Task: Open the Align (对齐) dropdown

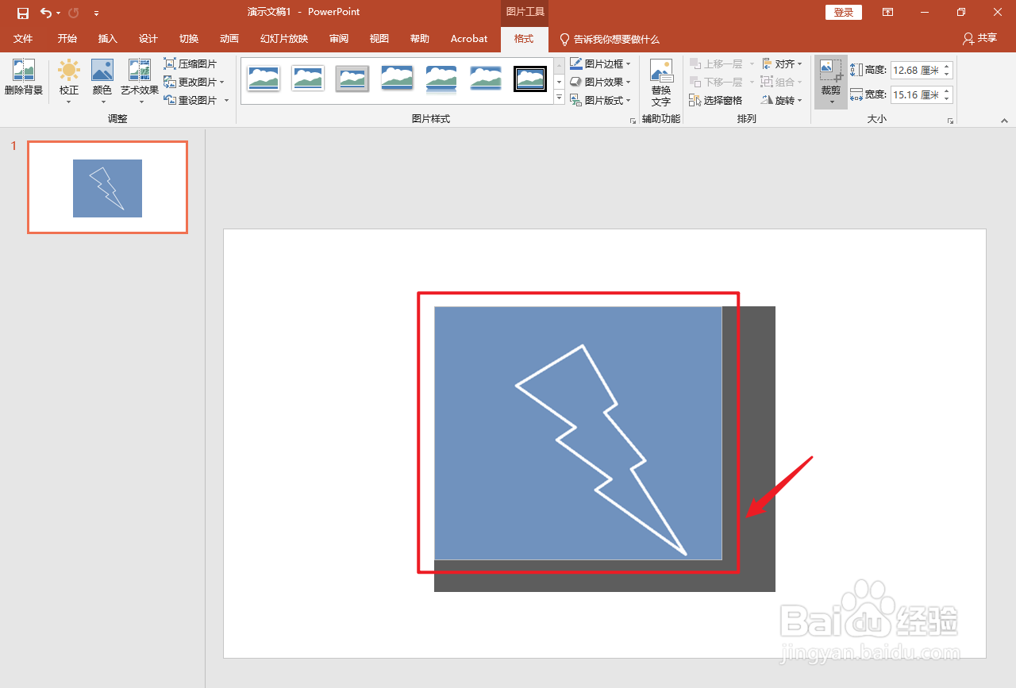Action: (782, 63)
